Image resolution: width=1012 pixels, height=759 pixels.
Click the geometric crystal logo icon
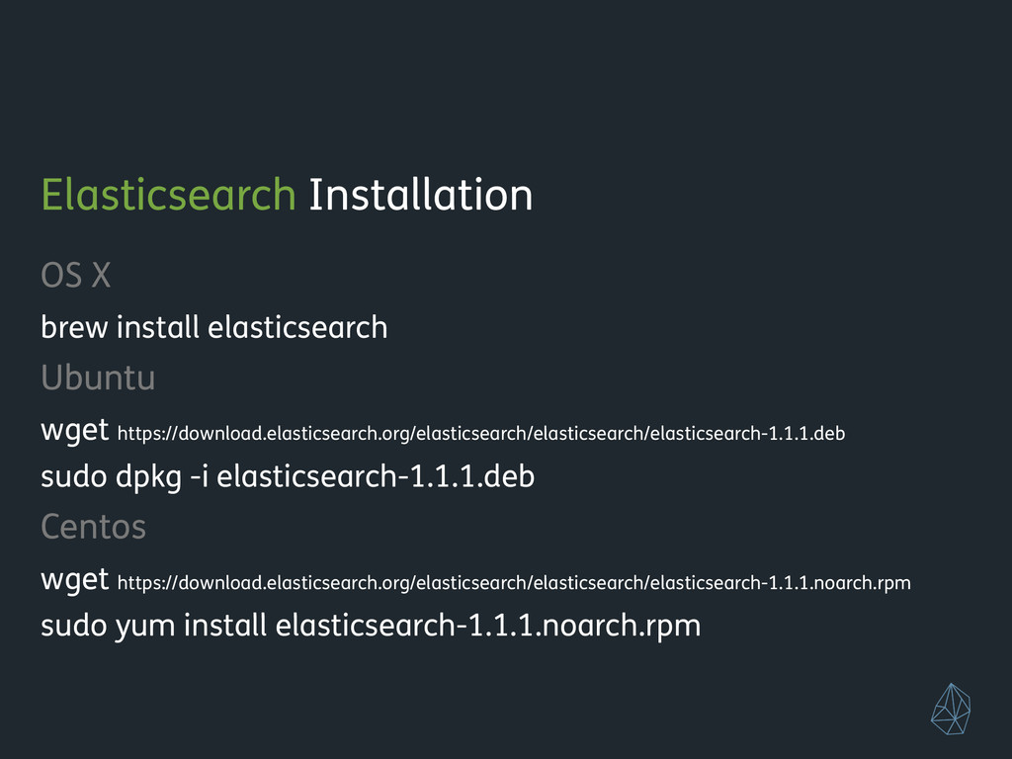coord(951,710)
